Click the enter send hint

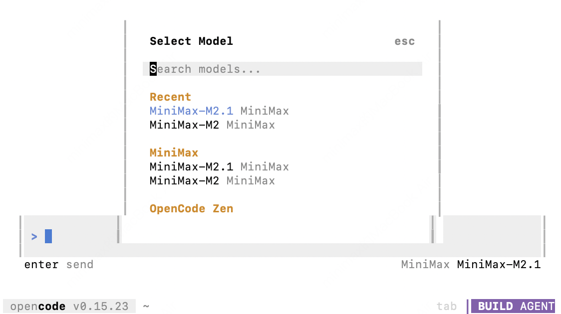tap(59, 265)
